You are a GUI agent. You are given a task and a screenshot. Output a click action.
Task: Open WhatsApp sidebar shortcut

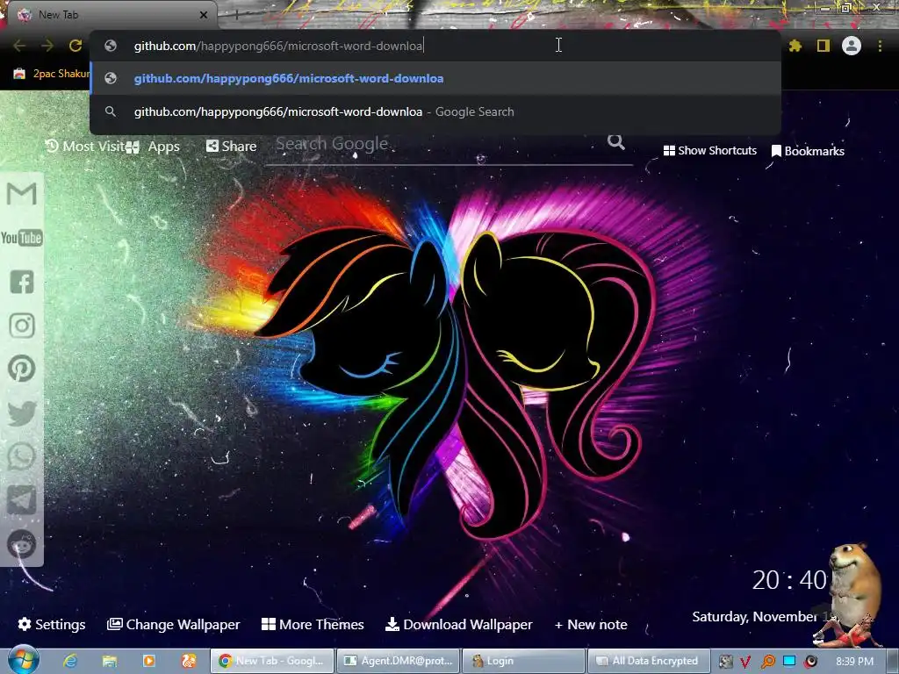(22, 456)
